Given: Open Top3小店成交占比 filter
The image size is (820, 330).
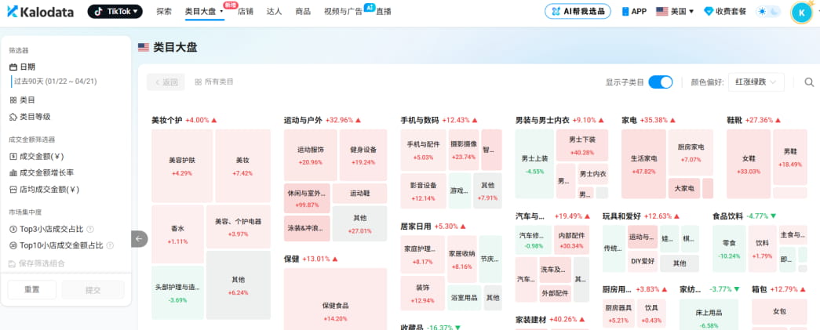Looking at the screenshot, I should pos(47,229).
